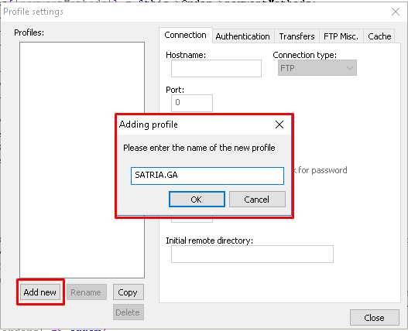Click Close in Profile settings

375,318
